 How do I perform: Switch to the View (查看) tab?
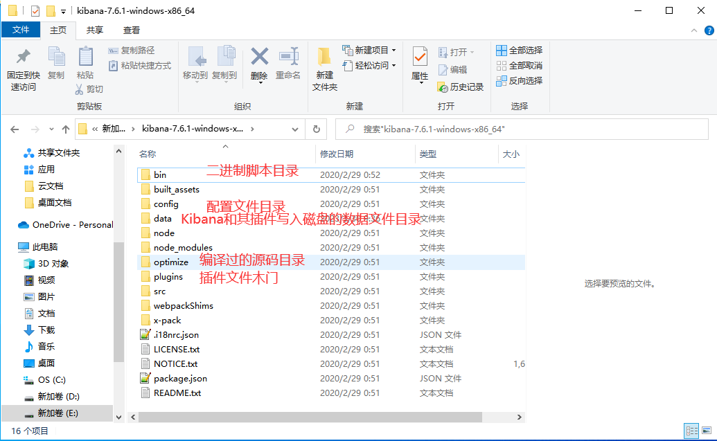point(131,30)
